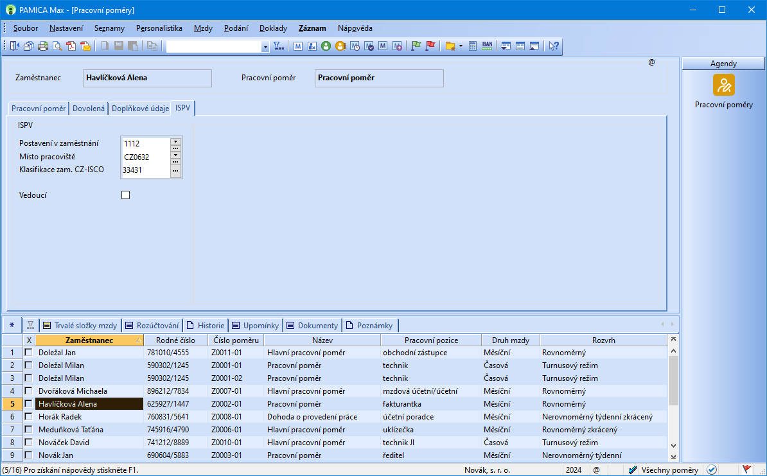Click the Klasifikace zam. CZ-ISCO input field
The image size is (767, 476).
click(x=146, y=170)
